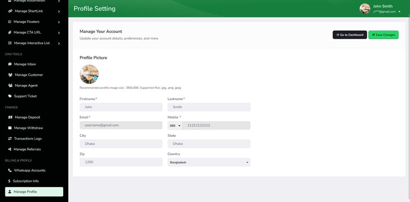Open John Smith account dropdown menu
Screen dimensions: 410x202
[399, 12]
